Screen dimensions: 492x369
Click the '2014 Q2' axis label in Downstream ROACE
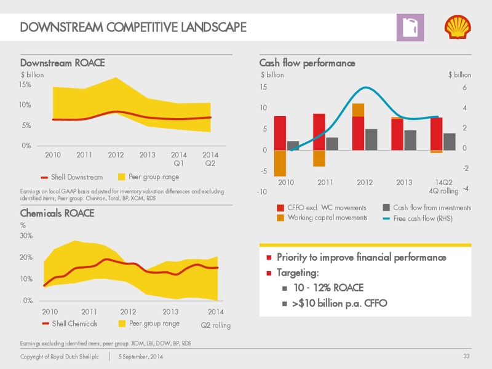coord(210,159)
